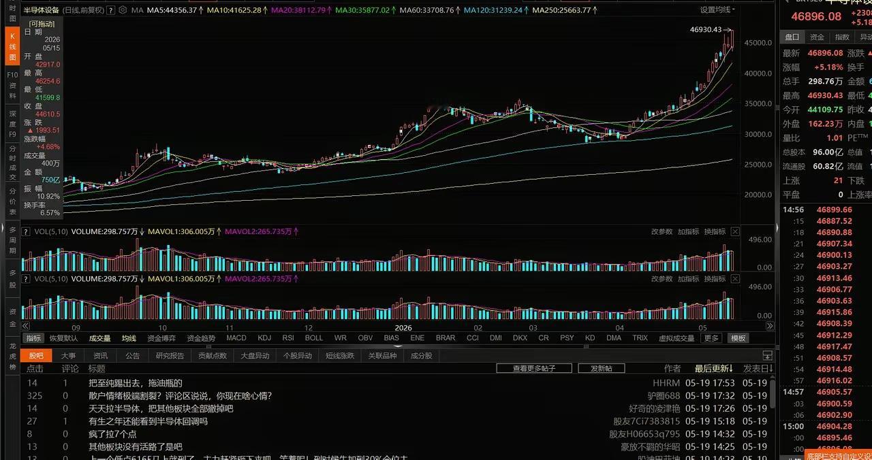Switch to the 资金 tab in right panel
The height and width of the screenshot is (460, 872).
817,37
